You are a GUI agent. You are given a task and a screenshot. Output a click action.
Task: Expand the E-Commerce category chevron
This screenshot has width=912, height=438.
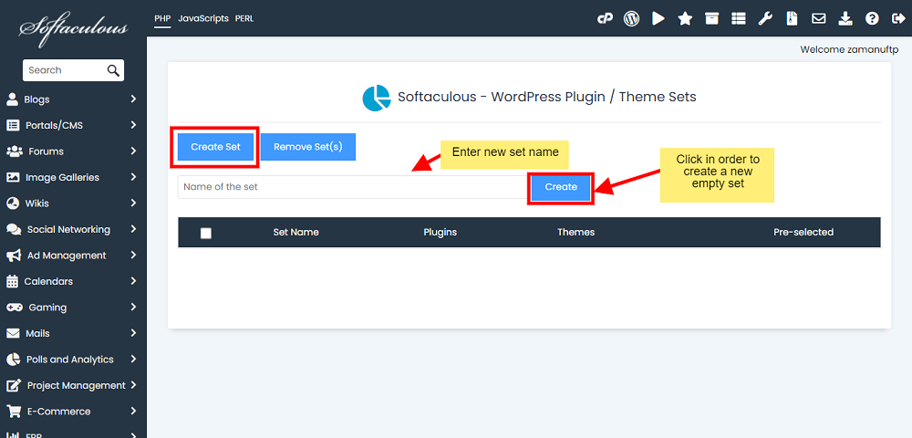133,412
